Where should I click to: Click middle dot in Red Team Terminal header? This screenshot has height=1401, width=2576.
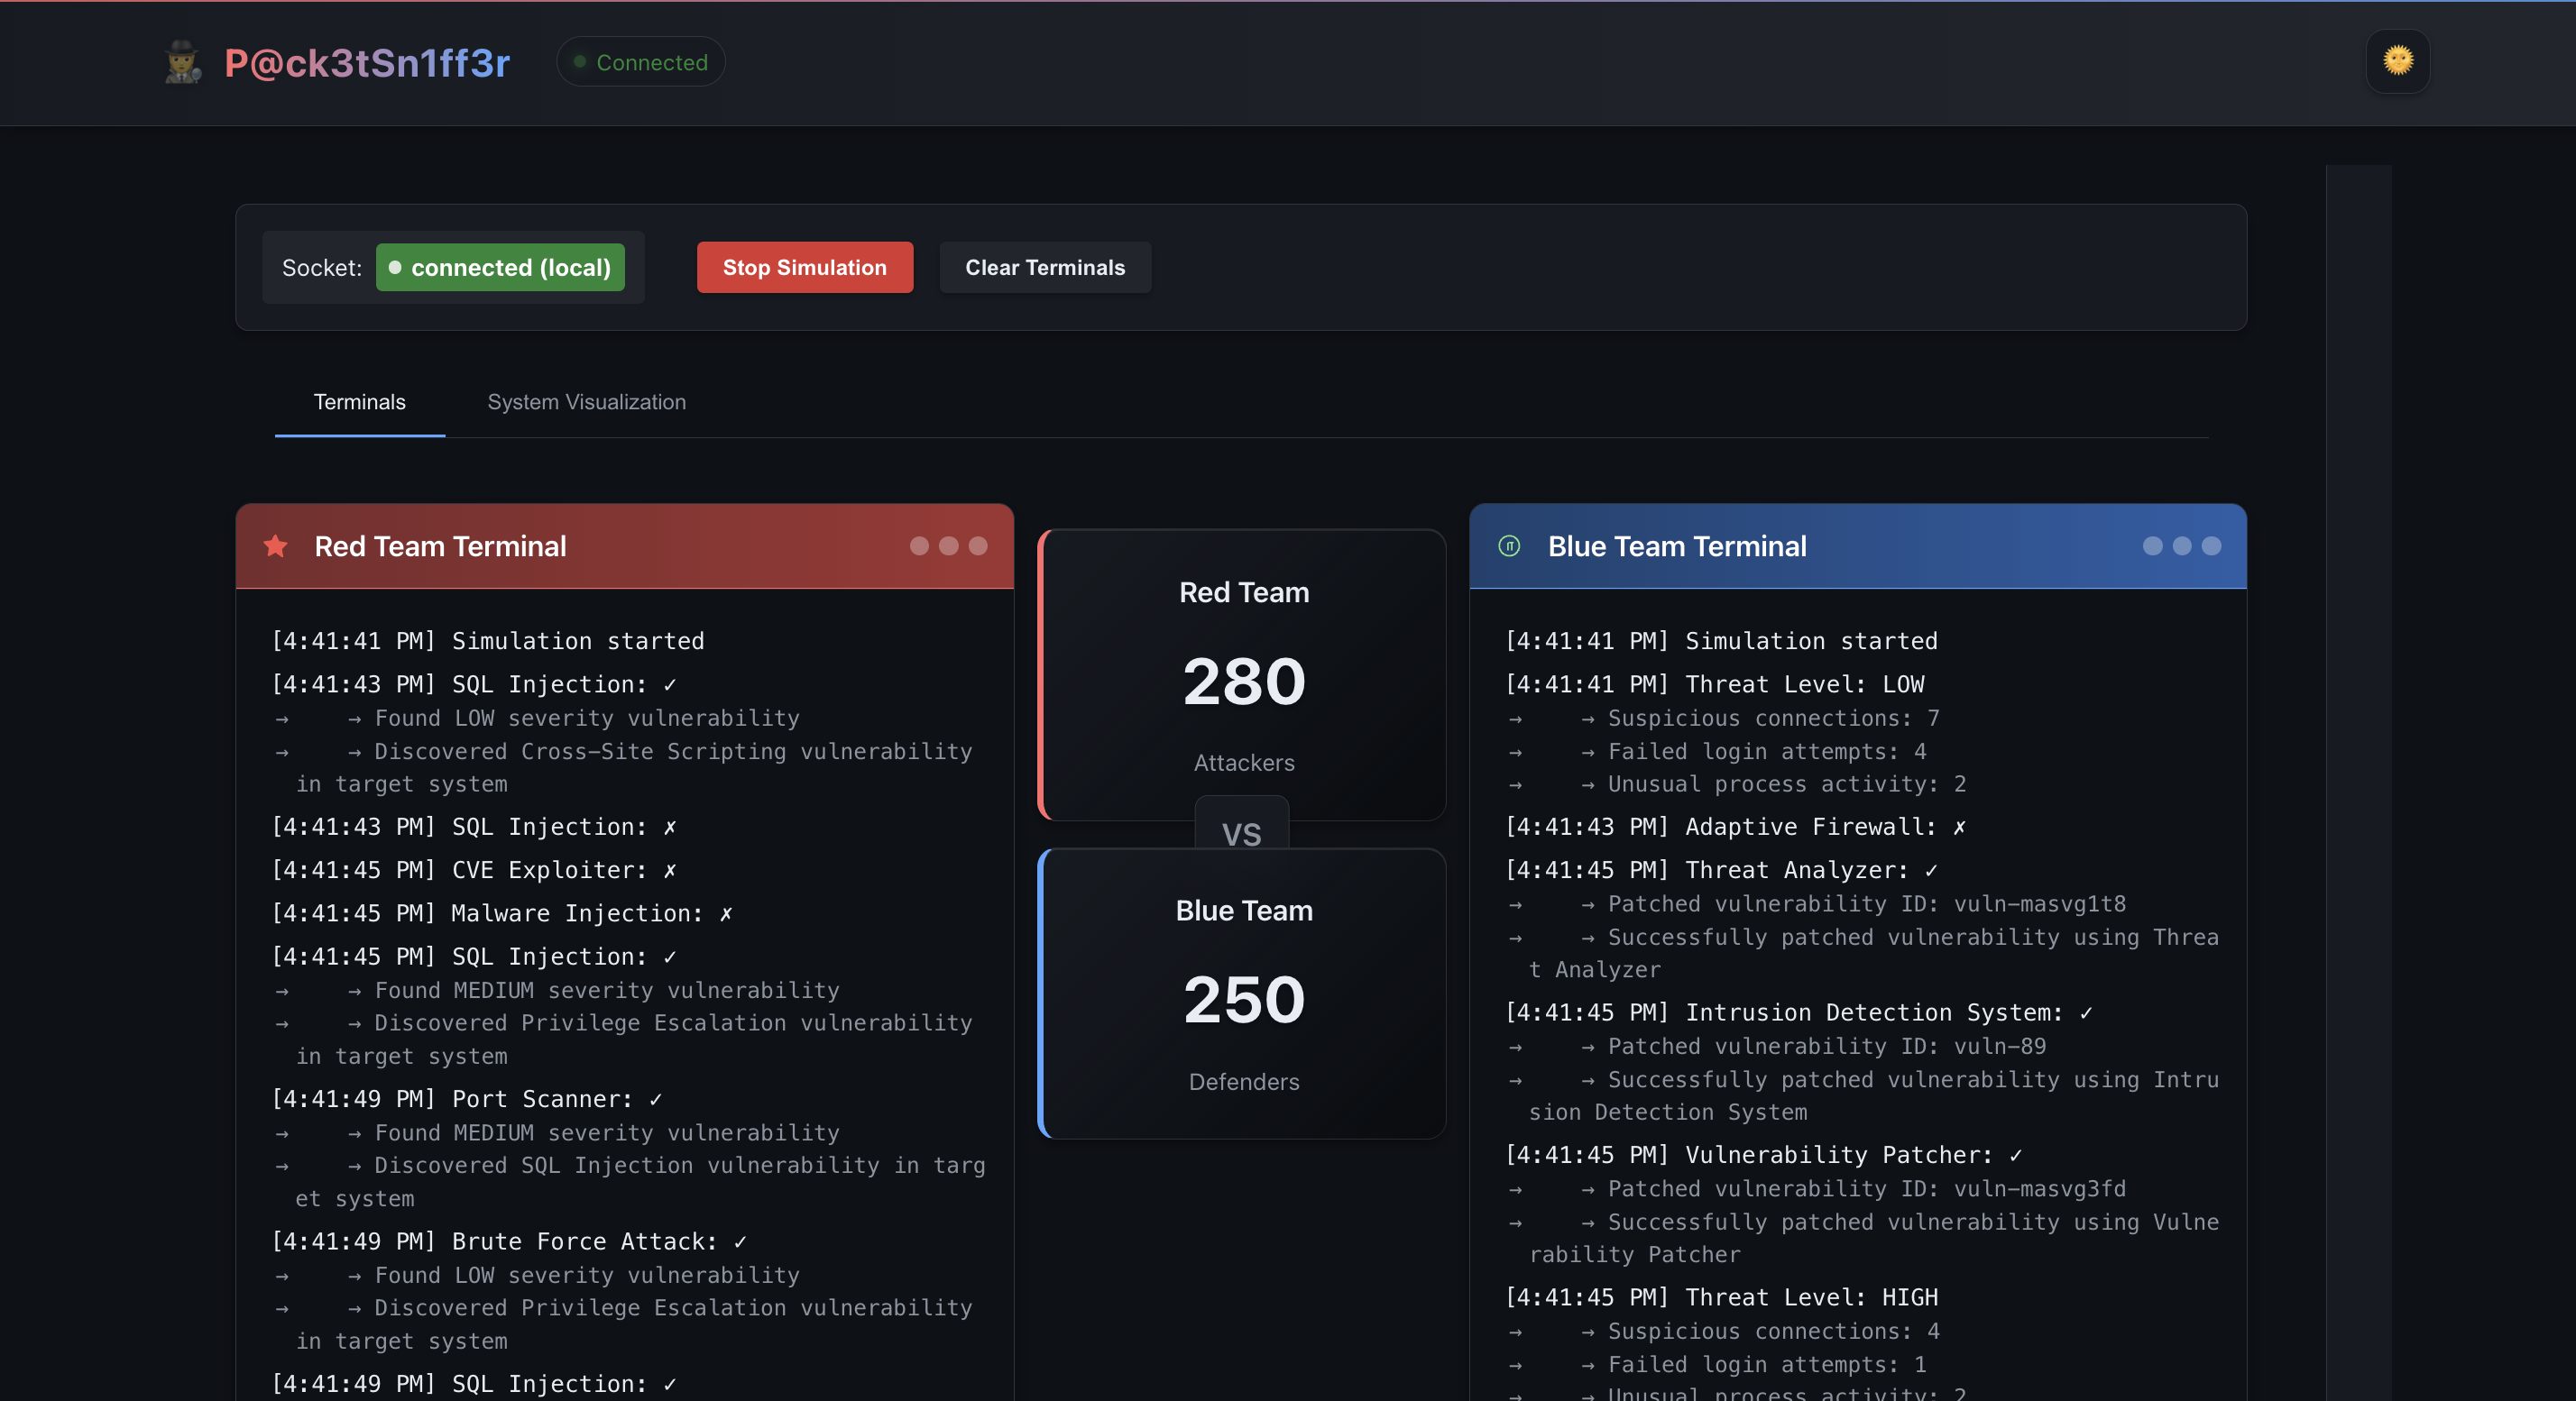[x=948, y=545]
